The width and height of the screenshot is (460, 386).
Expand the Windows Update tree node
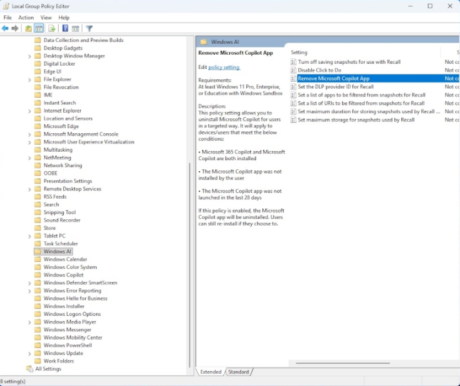pyautogui.click(x=30, y=353)
